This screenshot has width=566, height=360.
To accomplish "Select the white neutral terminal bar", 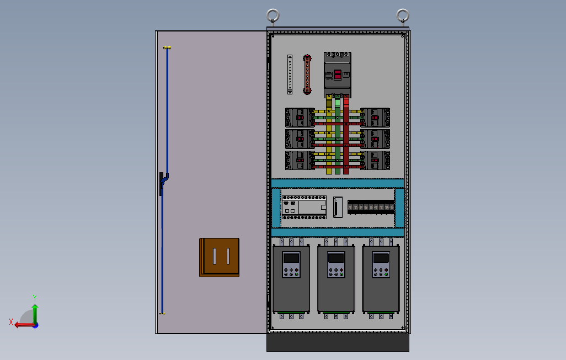I will pos(290,75).
